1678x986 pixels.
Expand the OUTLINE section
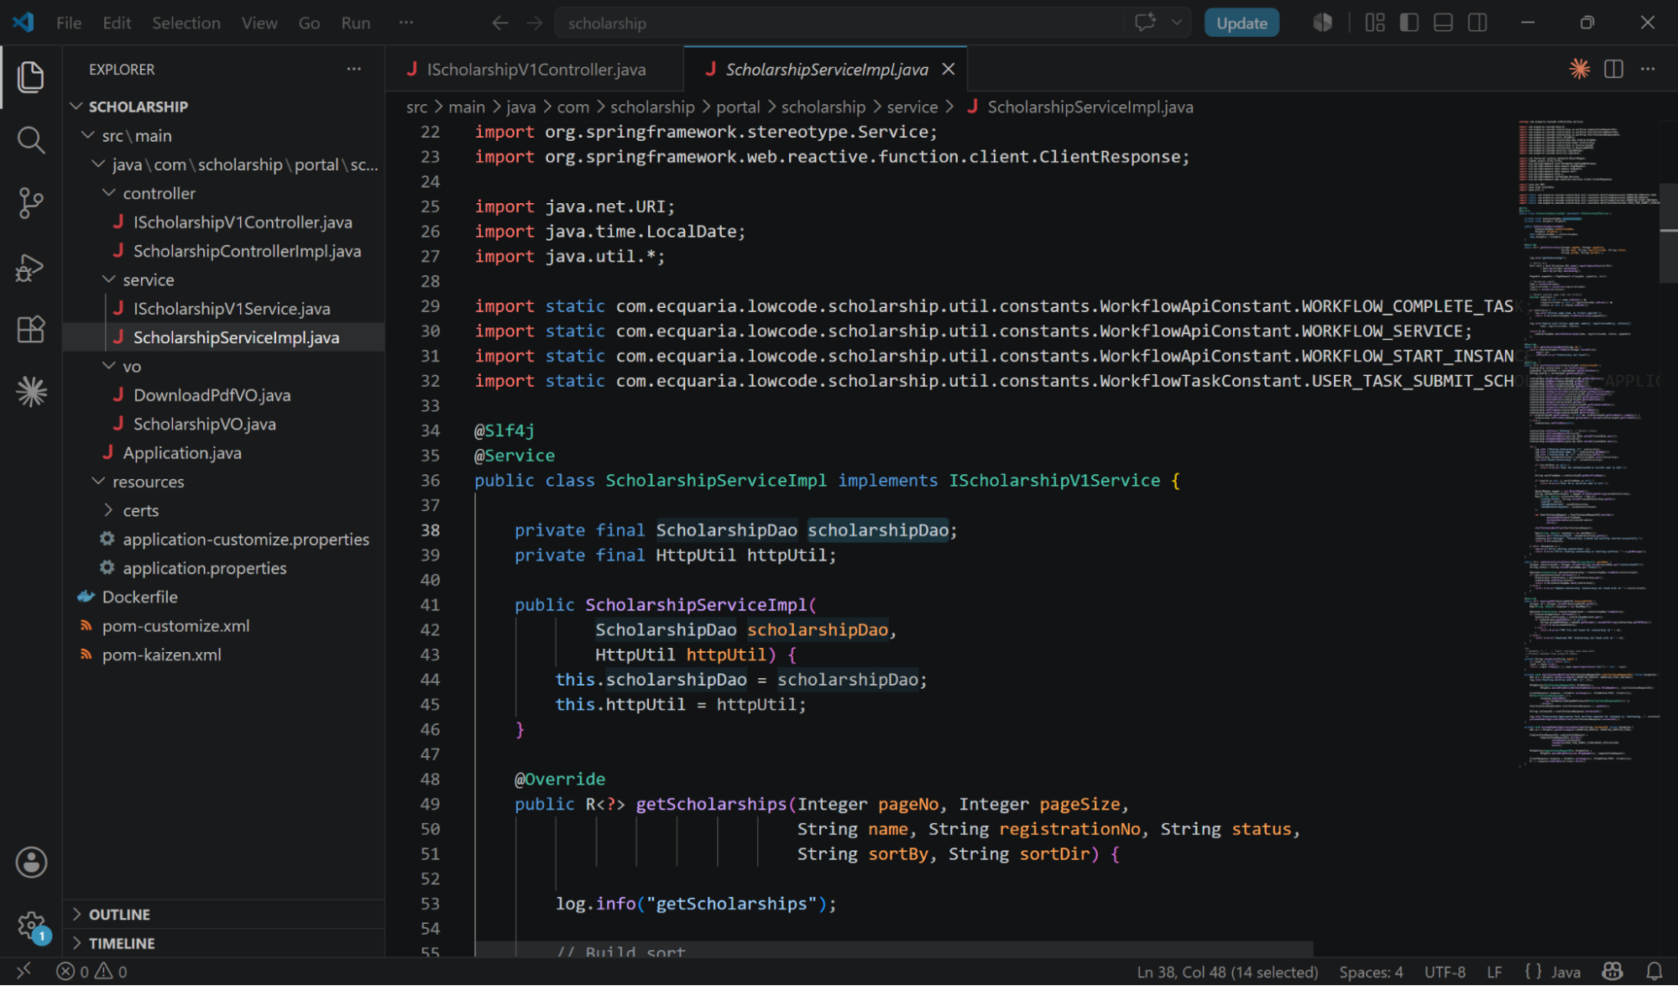coord(119,914)
